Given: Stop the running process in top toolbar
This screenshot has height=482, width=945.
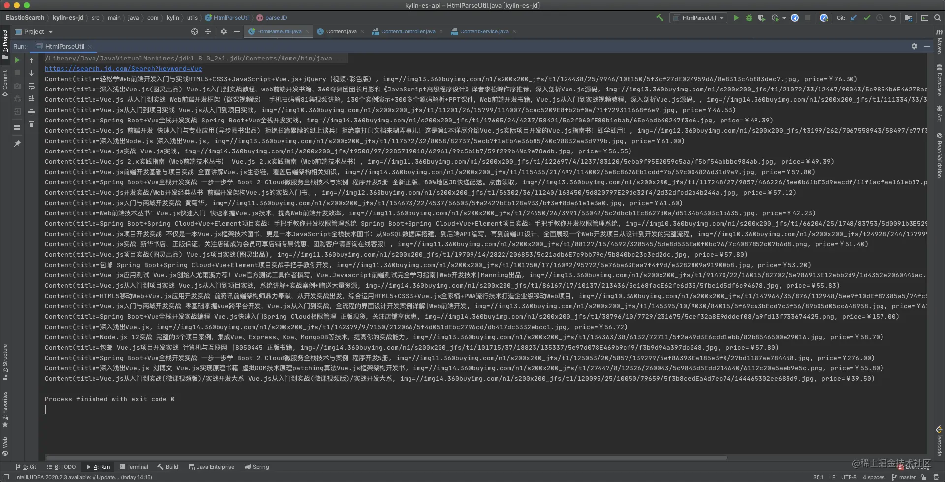Looking at the screenshot, I should pyautogui.click(x=808, y=18).
